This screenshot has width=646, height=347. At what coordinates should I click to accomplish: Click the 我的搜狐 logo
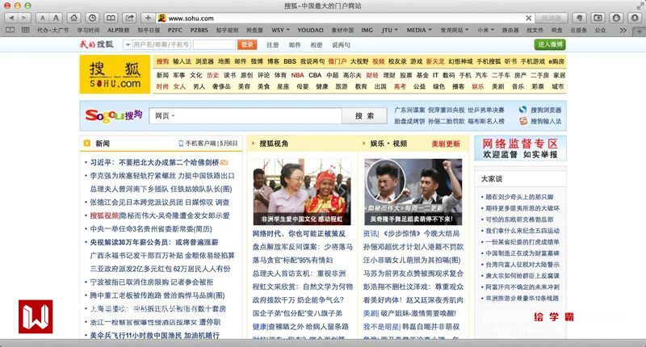[96, 44]
